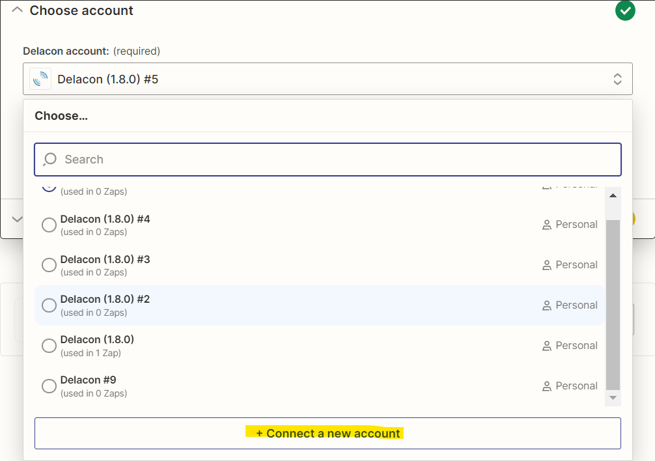The height and width of the screenshot is (461, 655).
Task: Click person icon on Delacon (1.8.0) #4 row
Action: (x=547, y=225)
